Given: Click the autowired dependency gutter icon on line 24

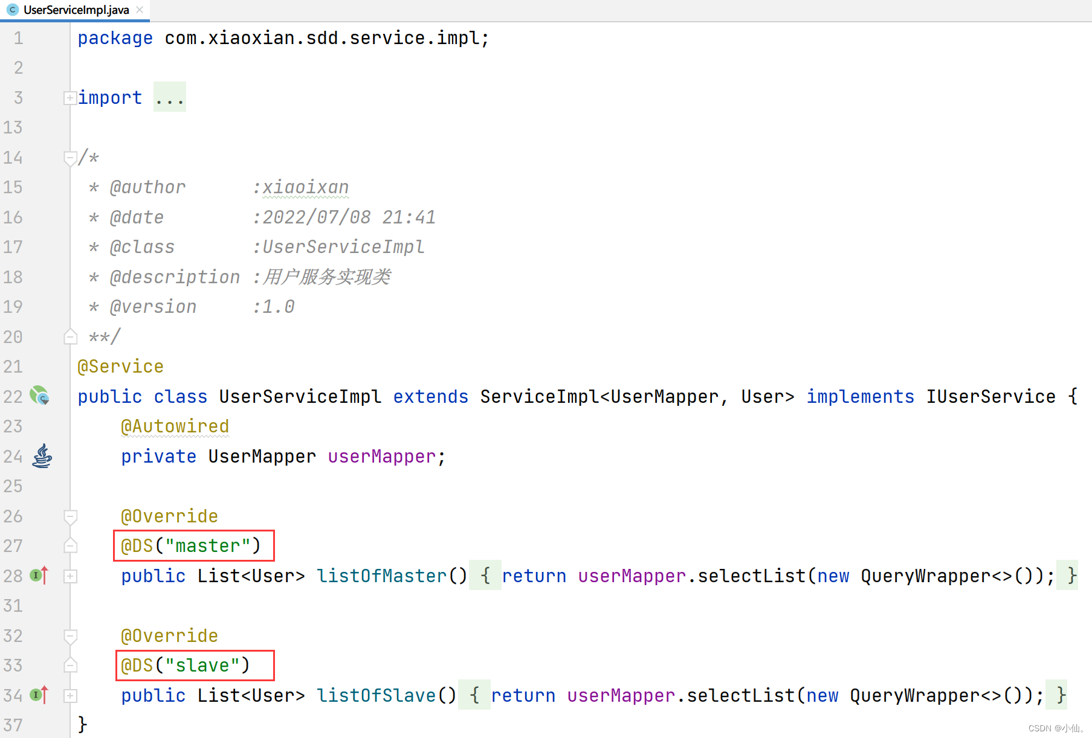Looking at the screenshot, I should [42, 456].
